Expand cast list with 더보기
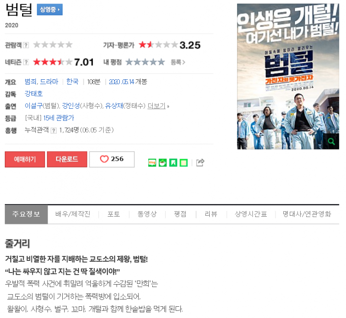 (158, 106)
